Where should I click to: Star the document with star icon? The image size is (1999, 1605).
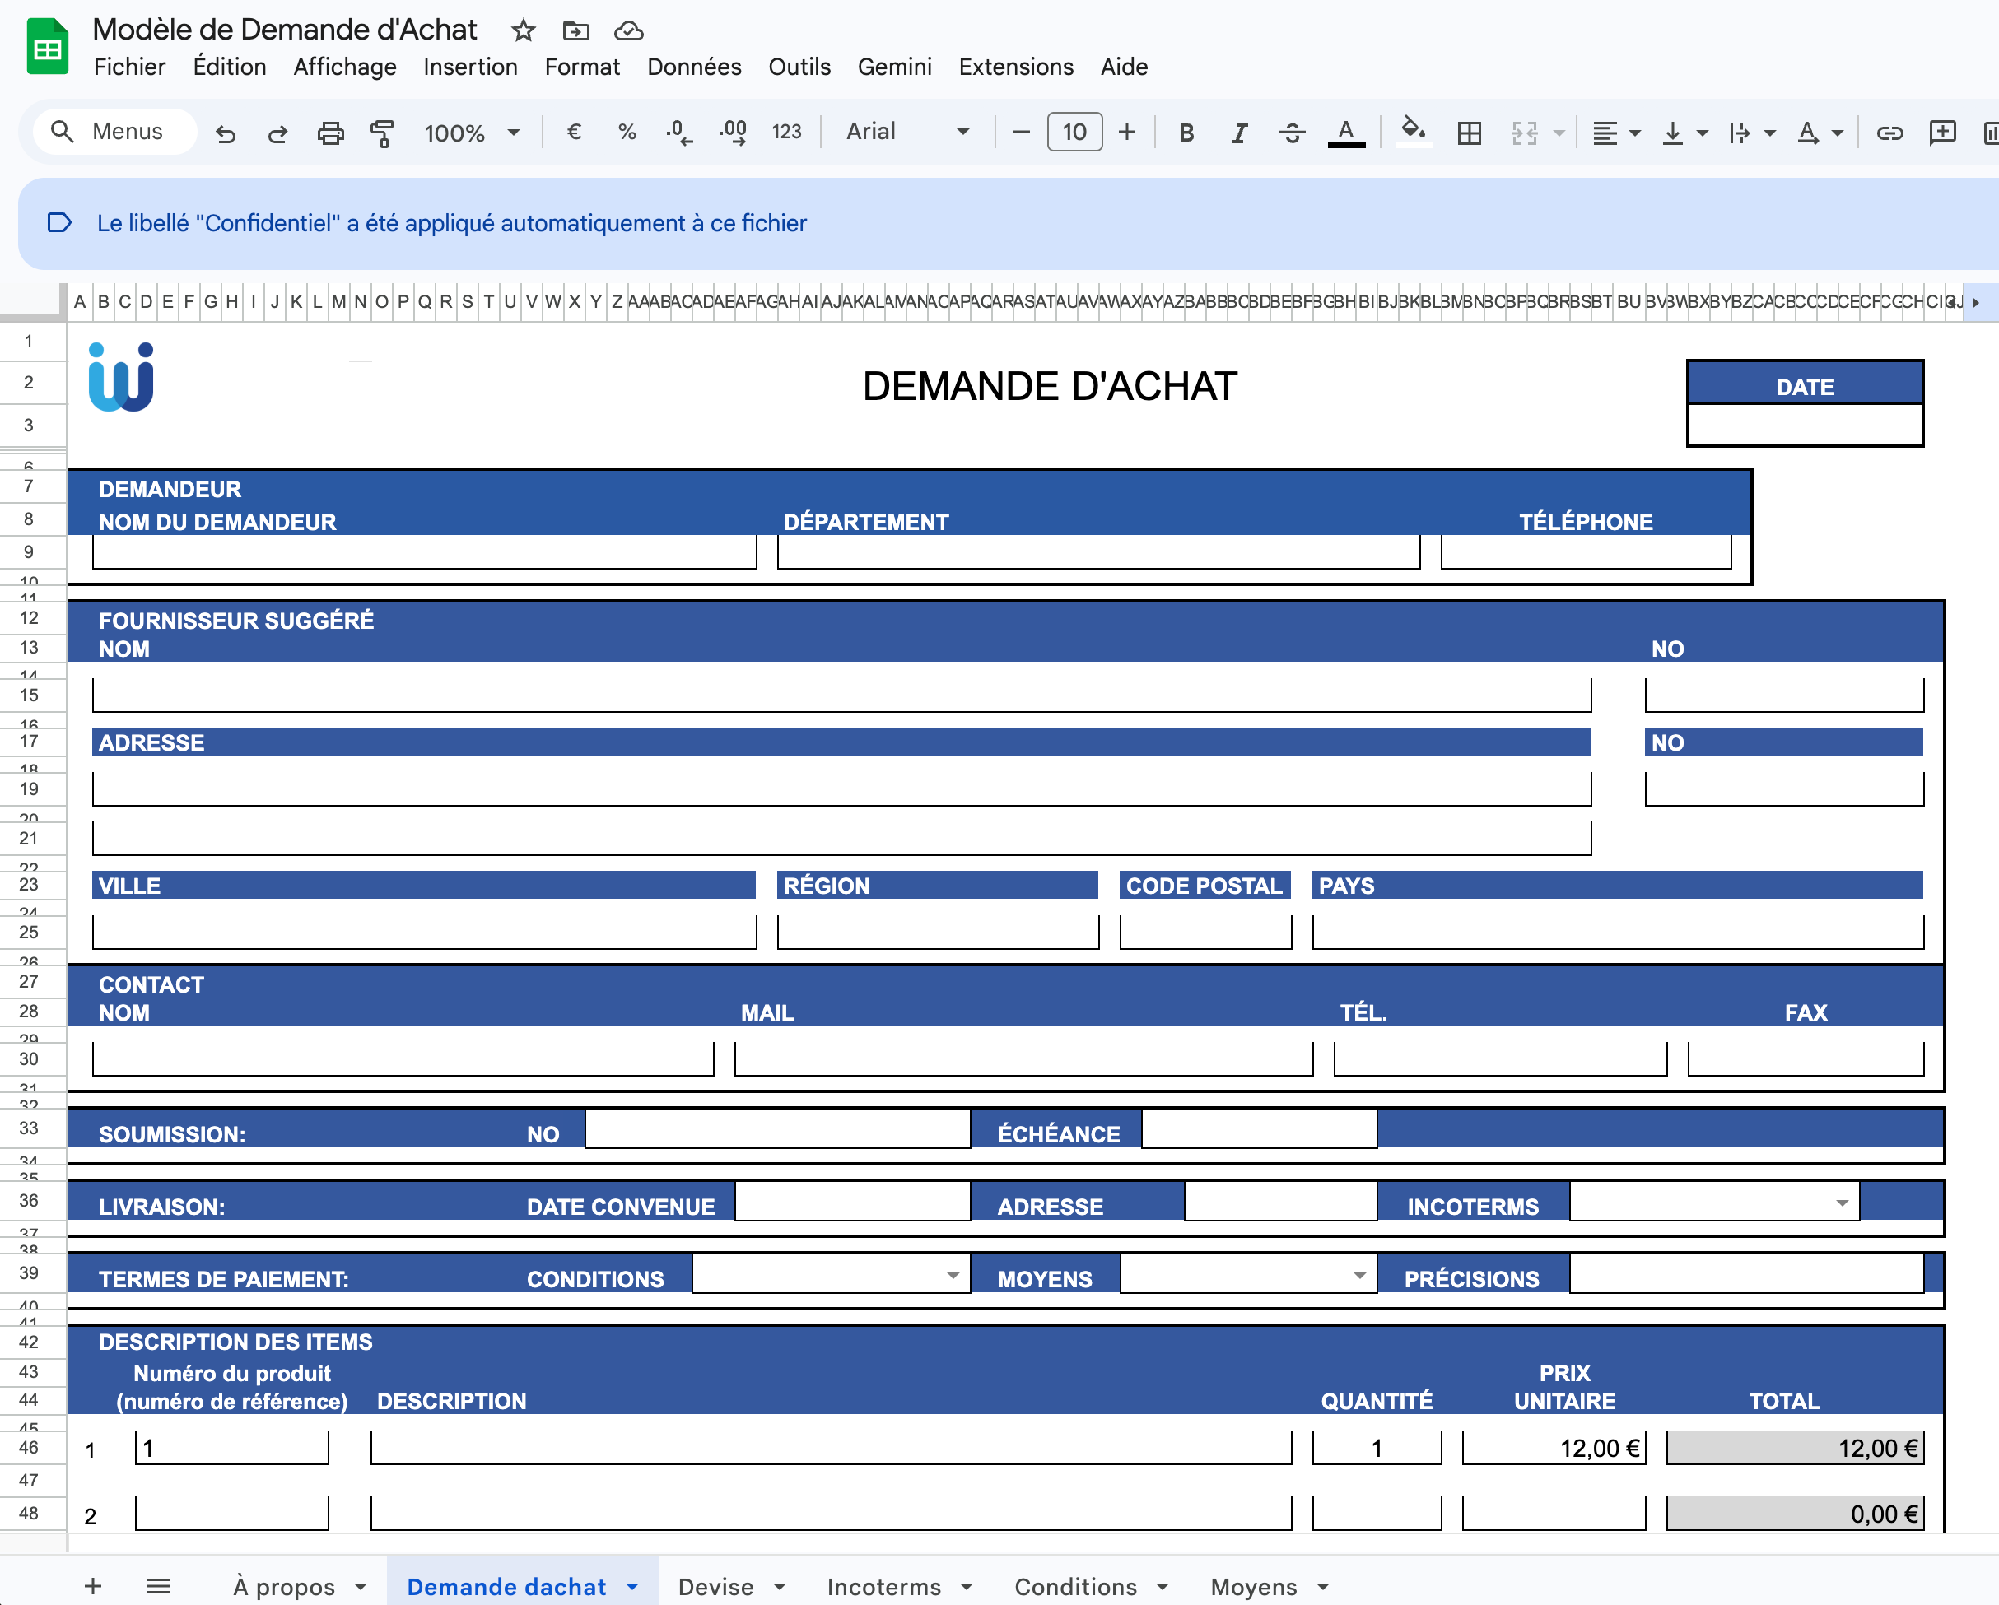click(523, 30)
